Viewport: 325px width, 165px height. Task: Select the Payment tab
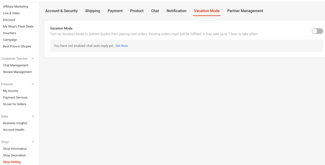tap(115, 11)
